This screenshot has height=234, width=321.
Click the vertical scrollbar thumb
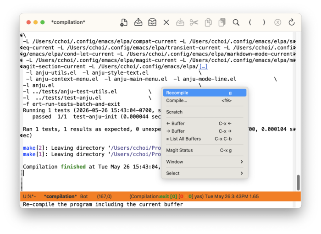[298, 183]
